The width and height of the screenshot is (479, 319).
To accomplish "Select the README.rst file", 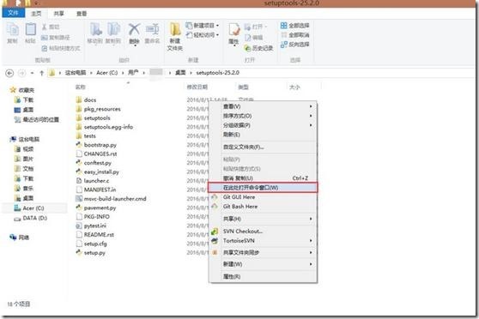I will 95,235.
